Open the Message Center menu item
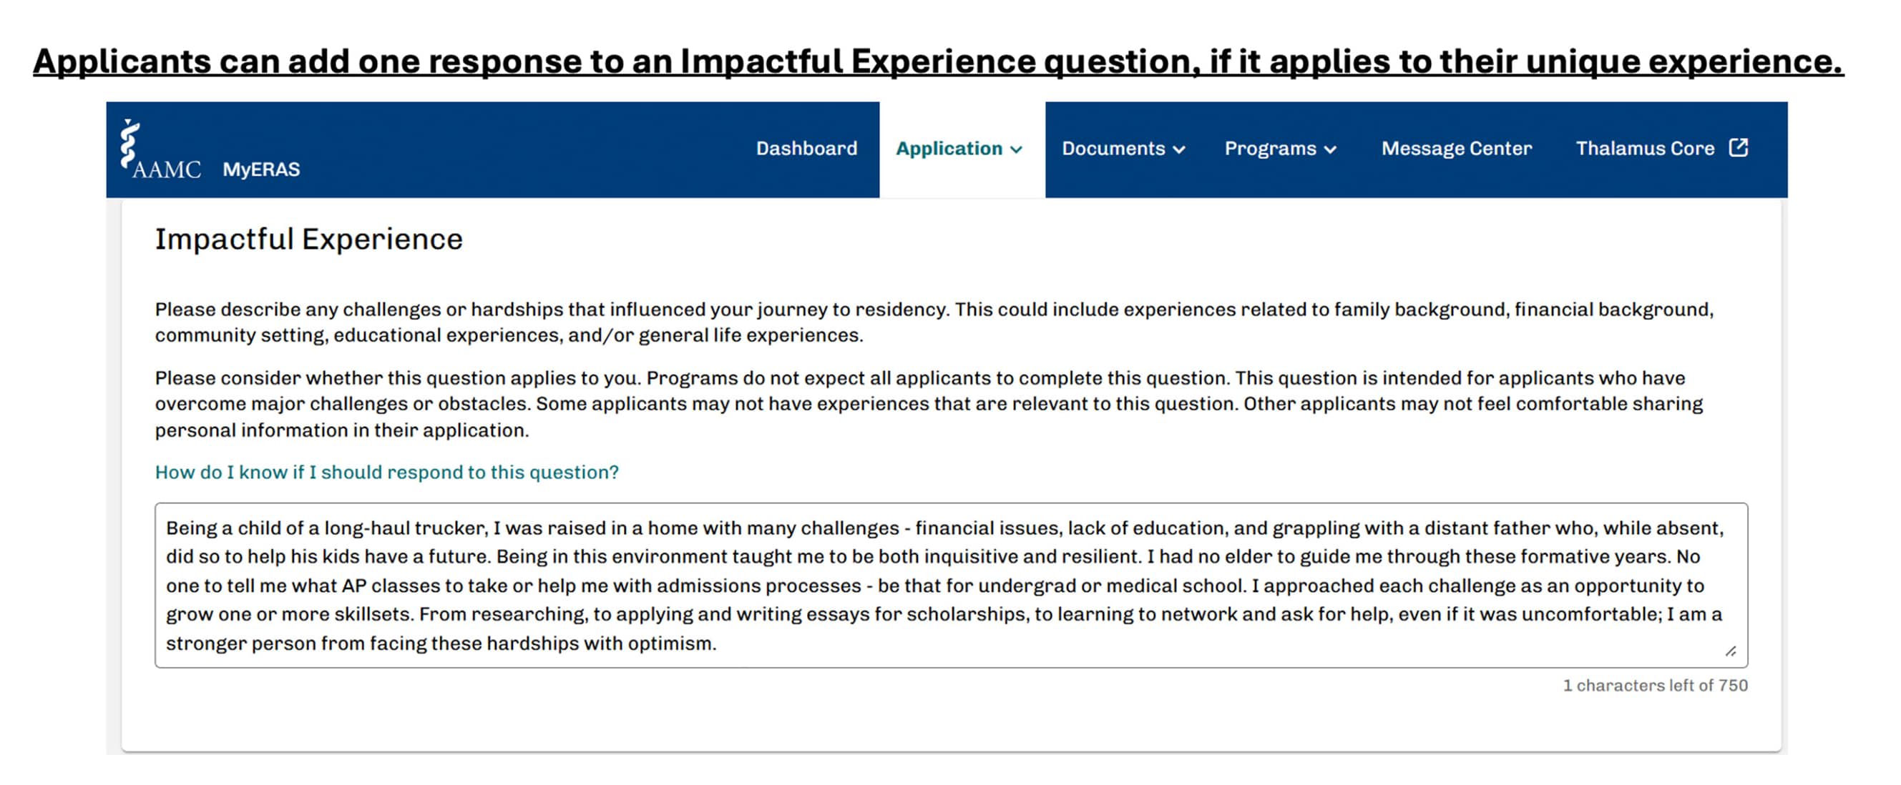 (1457, 148)
